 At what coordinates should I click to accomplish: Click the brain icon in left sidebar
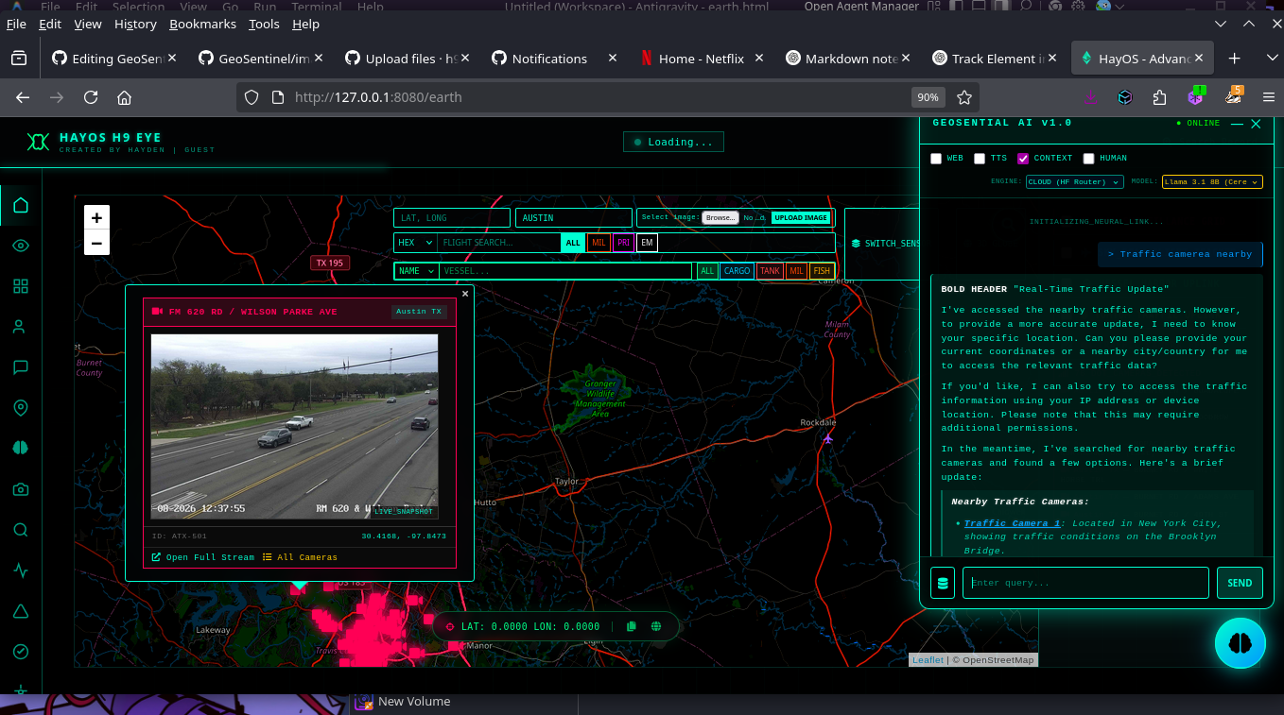point(21,449)
